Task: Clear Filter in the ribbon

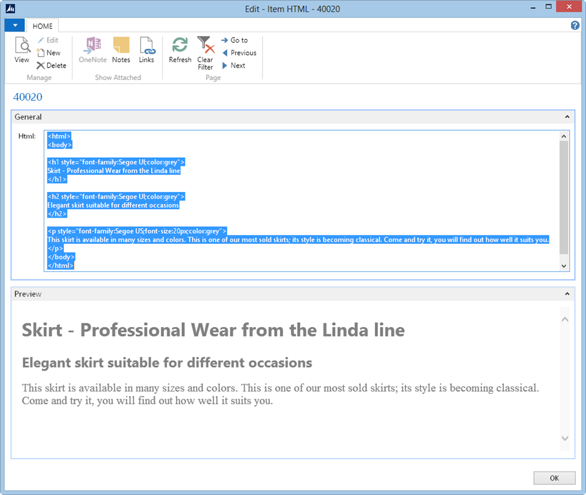Action: (x=205, y=53)
